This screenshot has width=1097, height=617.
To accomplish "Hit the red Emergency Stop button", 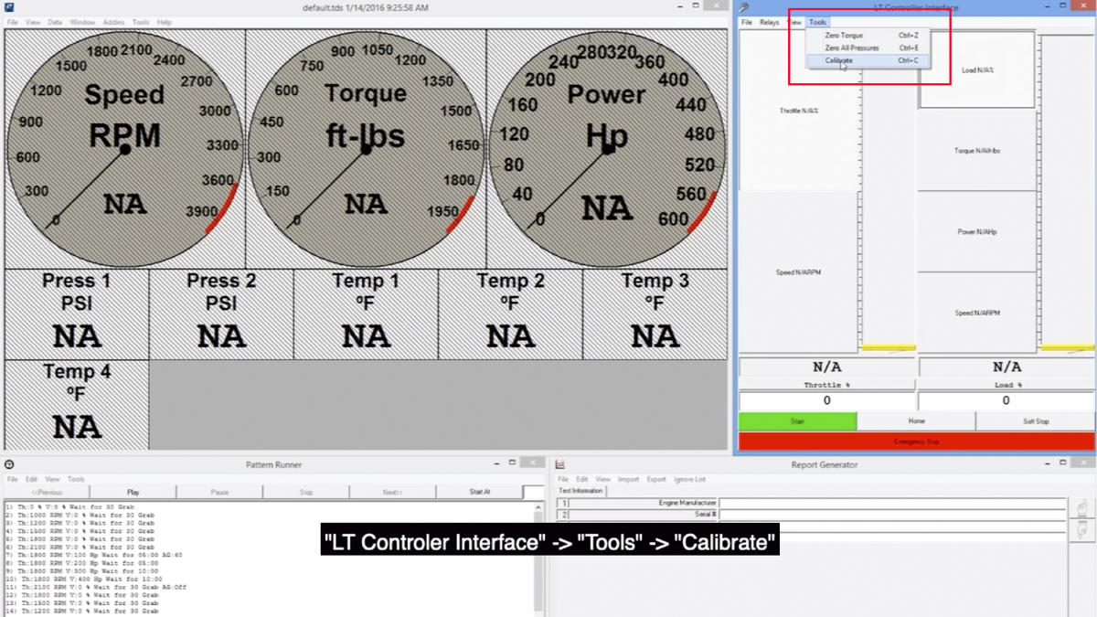I will point(916,441).
